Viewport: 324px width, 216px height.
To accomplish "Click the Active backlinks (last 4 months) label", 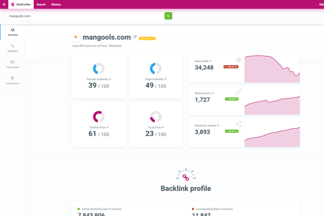I will pos(102,209).
